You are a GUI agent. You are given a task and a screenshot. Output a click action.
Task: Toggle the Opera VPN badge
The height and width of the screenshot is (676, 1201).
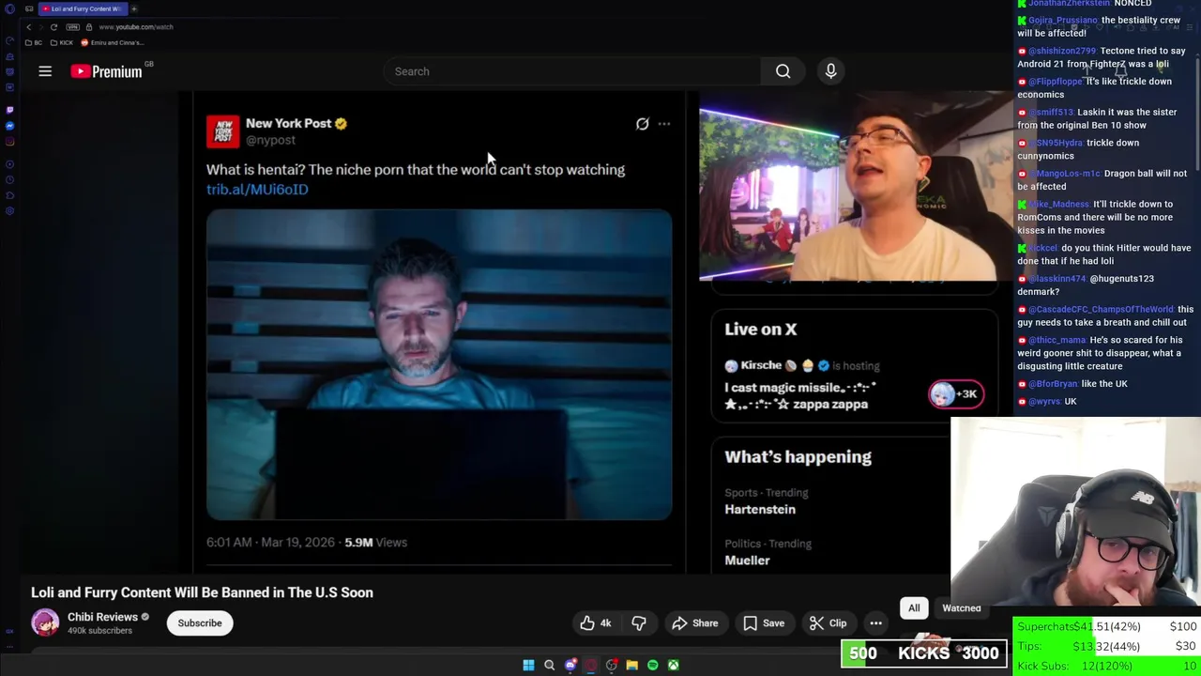pos(72,27)
